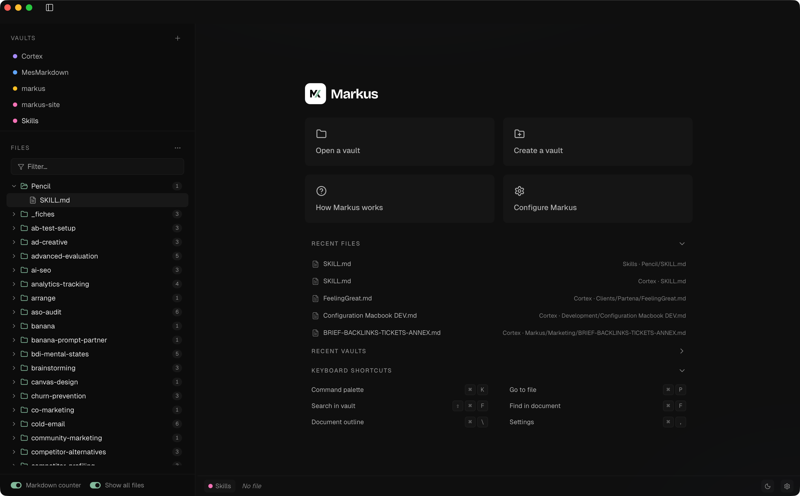Click the markus yellow color dot
Screen dimensions: 800x496
(15, 88)
